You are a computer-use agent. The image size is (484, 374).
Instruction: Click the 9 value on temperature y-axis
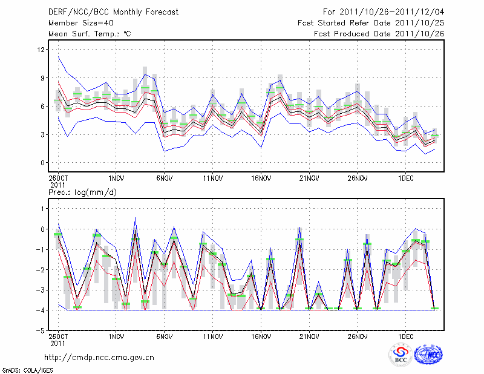tap(42, 78)
